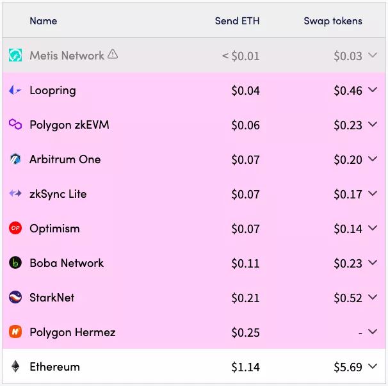Click the orange Polygon Hermez icon
This screenshot has width=388, height=386.
point(15,332)
